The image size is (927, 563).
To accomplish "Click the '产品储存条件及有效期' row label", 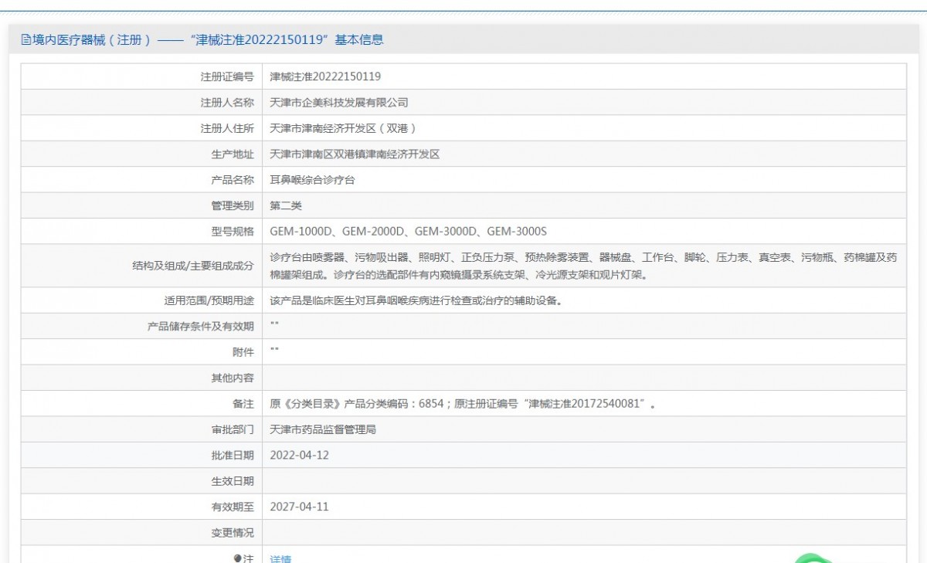I will pyautogui.click(x=201, y=326).
